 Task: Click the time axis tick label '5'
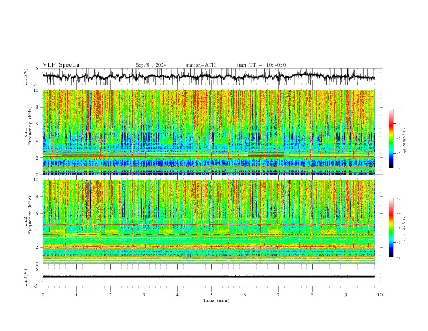(211, 295)
